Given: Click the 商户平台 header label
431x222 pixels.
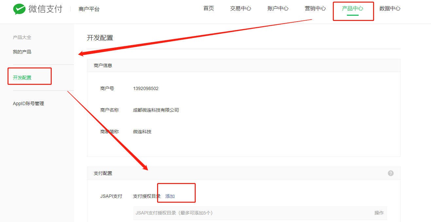Looking at the screenshot, I should click(89, 9).
